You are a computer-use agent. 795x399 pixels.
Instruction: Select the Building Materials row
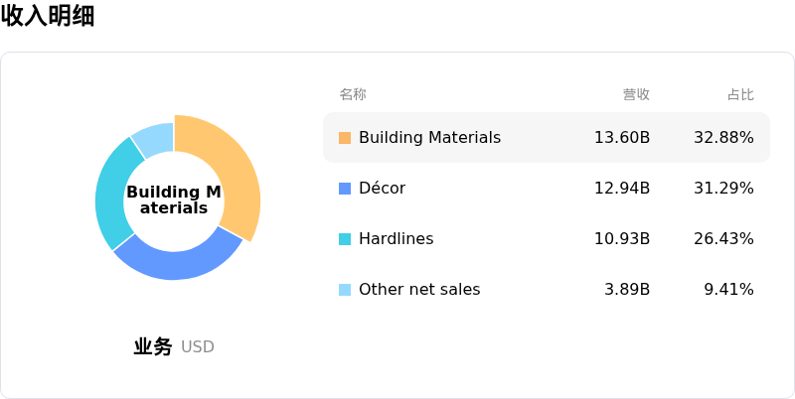click(x=545, y=138)
